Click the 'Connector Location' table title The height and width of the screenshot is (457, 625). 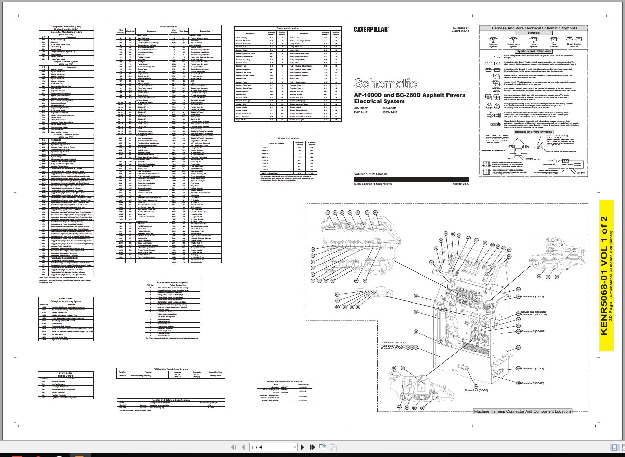pyautogui.click(x=288, y=138)
